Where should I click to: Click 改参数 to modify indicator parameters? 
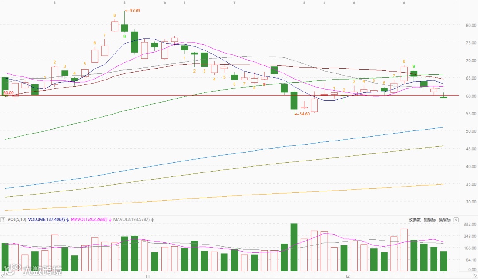click(x=415, y=220)
